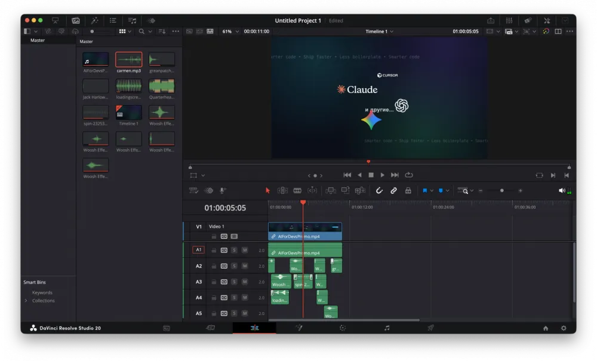Open the Effects magic wand panel
This screenshot has width=597, height=361.
(94, 20)
